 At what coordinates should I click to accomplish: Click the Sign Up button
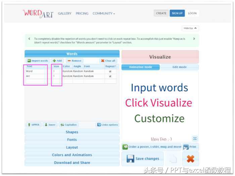coord(177,13)
